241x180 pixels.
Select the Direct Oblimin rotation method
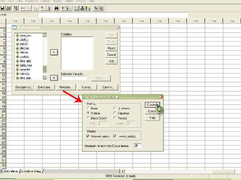[97, 118]
